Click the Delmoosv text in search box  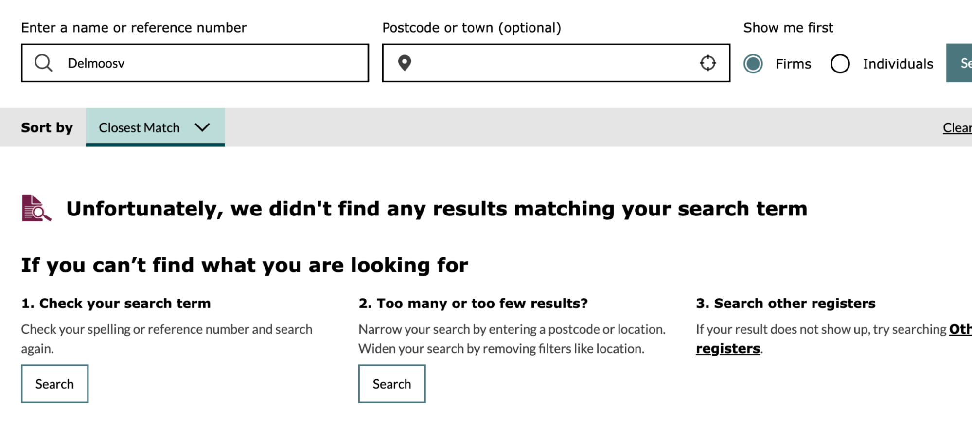tap(96, 63)
